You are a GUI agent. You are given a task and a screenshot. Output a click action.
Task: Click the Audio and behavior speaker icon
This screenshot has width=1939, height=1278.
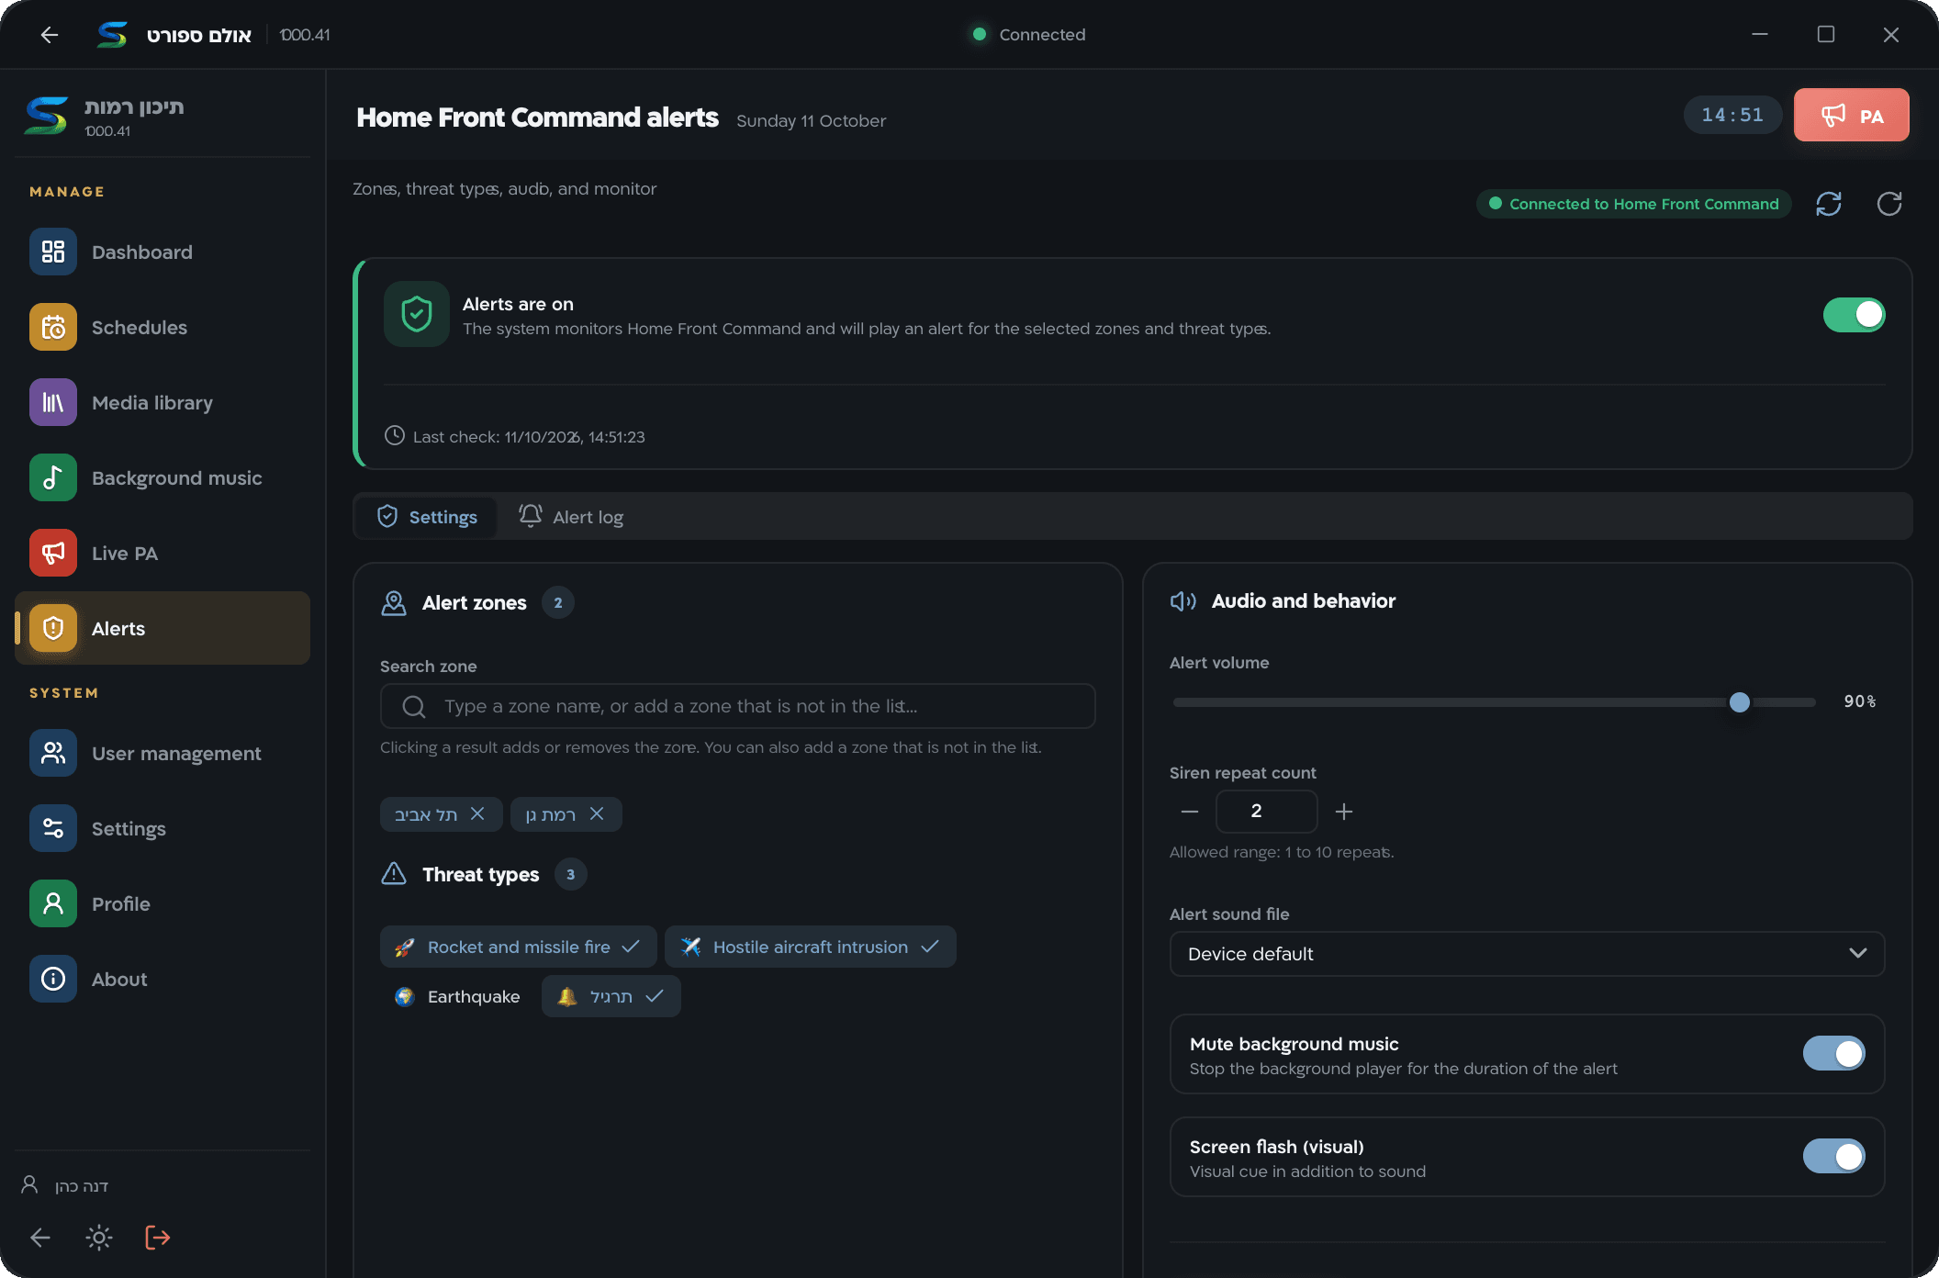coord(1183,601)
